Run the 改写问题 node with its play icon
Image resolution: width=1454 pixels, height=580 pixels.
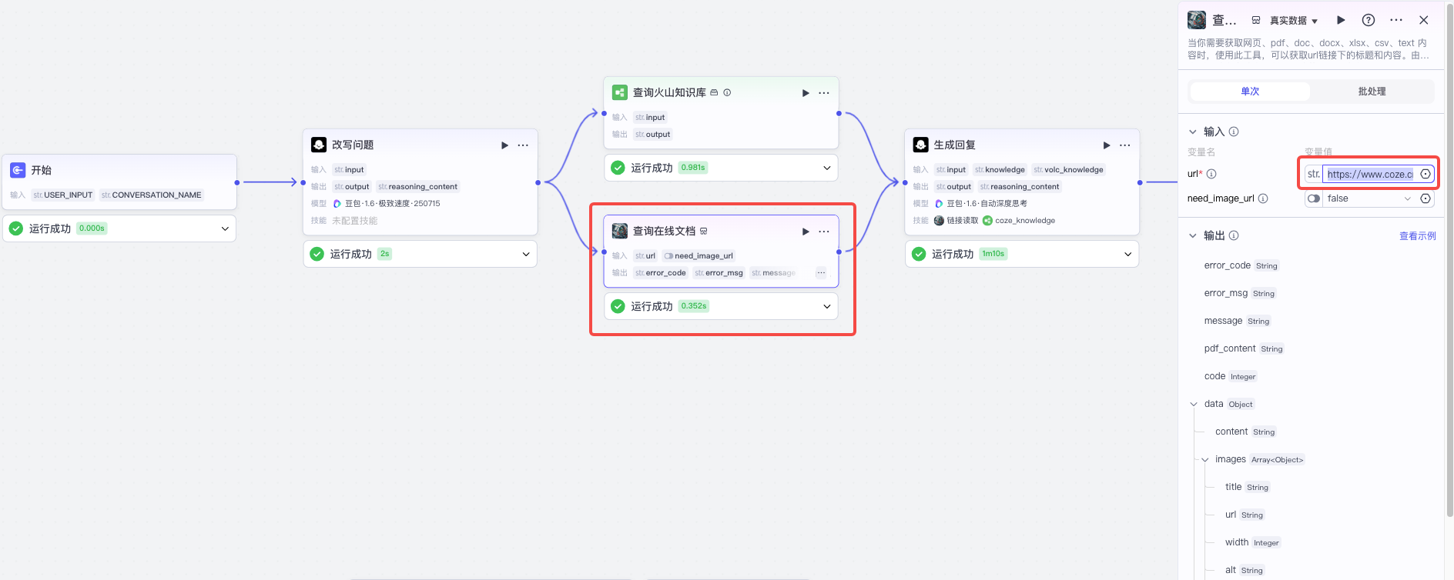pyautogui.click(x=504, y=145)
